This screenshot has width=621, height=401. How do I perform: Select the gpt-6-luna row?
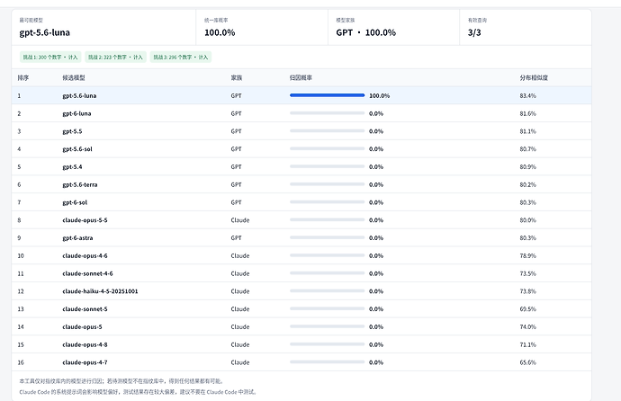pos(301,113)
